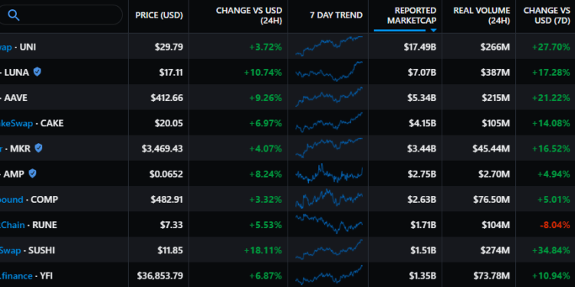Click the verified badge next to LUNA
This screenshot has height=287, width=575.
(x=37, y=72)
